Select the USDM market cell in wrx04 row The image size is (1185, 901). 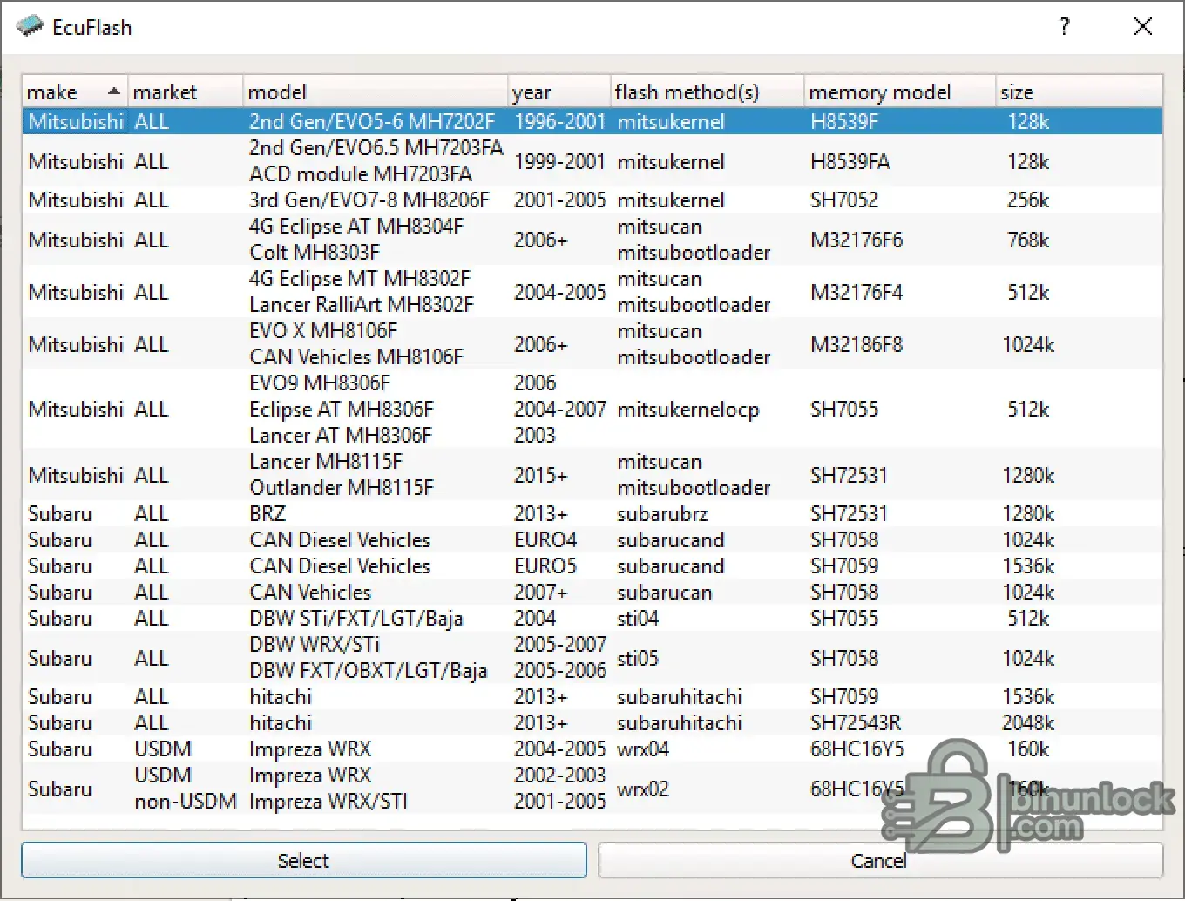coord(163,749)
